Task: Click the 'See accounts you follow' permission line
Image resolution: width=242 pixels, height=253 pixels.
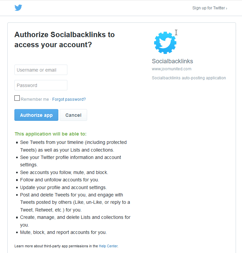Action: [64, 172]
